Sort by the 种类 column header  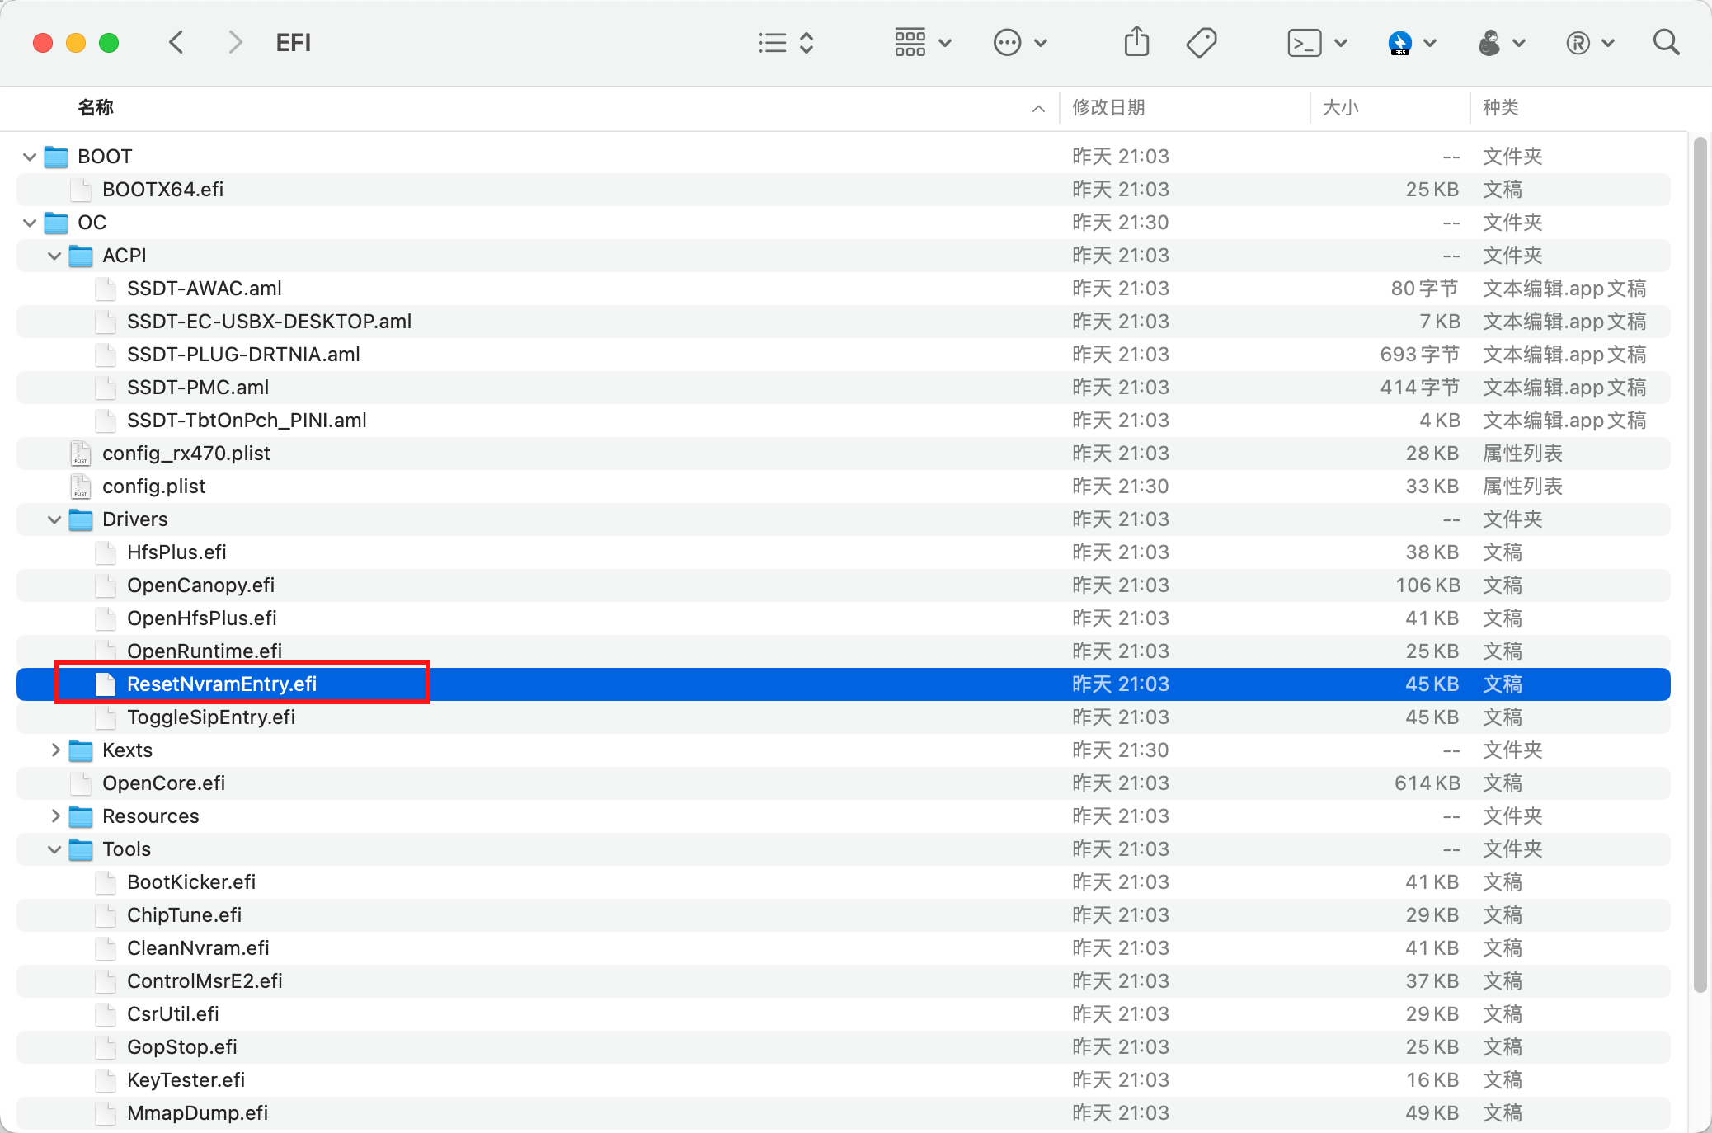pyautogui.click(x=1501, y=107)
